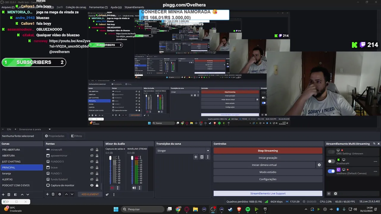The height and width of the screenshot is (214, 381).
Task: Unlock the Captura de monitor source
Action: coord(97,185)
